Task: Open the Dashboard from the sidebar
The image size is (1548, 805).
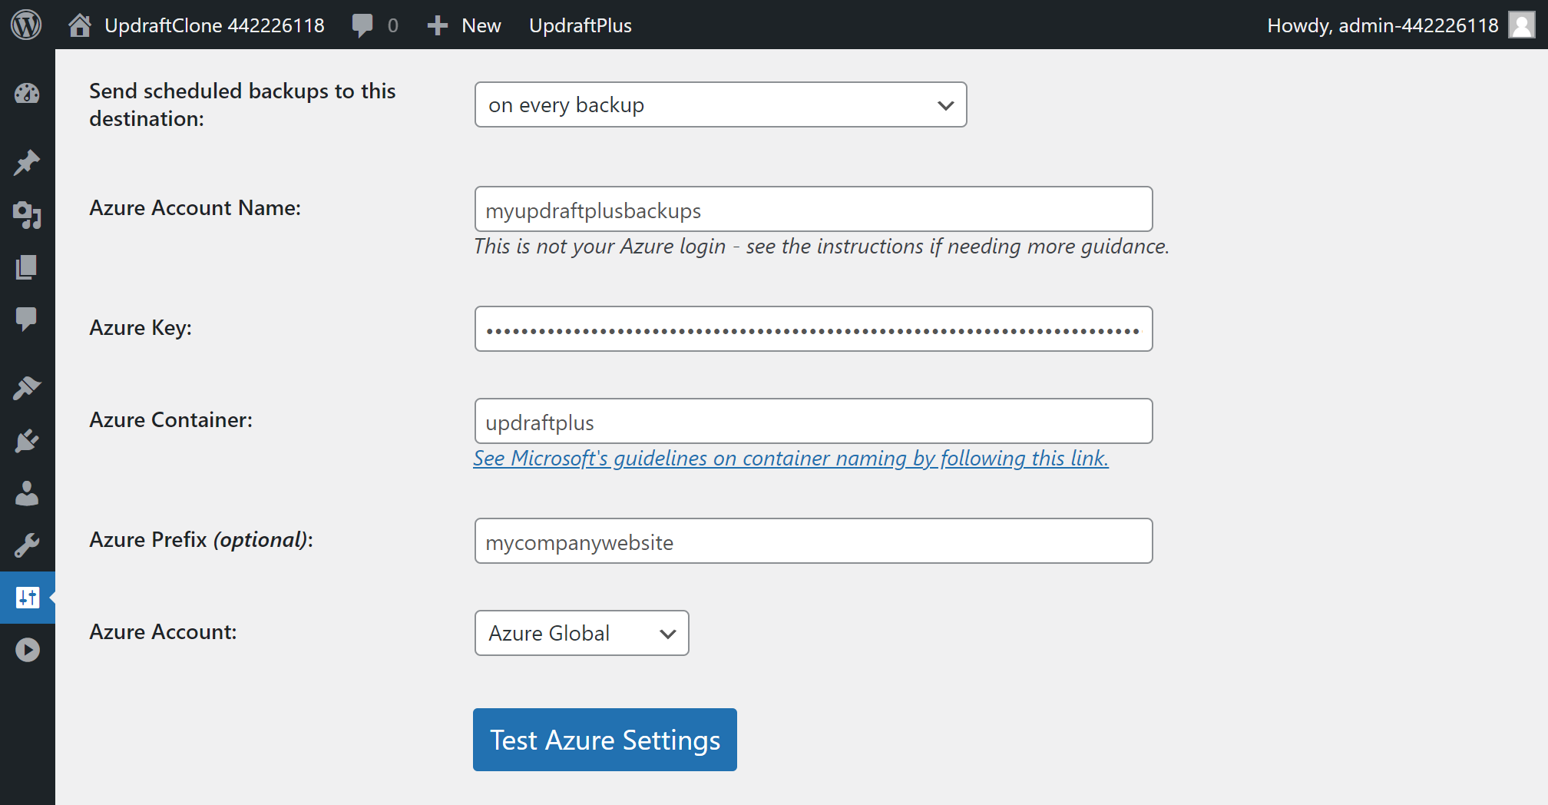Action: (x=27, y=94)
